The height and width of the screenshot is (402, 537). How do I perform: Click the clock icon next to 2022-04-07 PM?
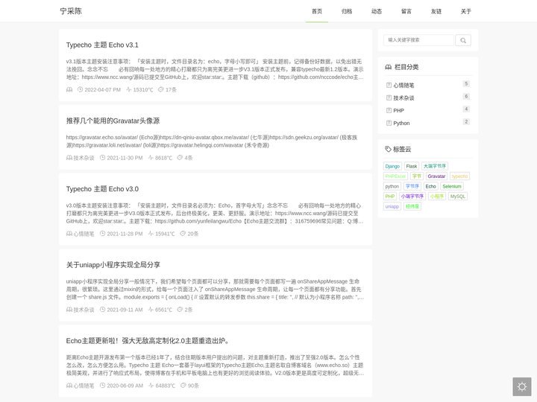point(80,89)
